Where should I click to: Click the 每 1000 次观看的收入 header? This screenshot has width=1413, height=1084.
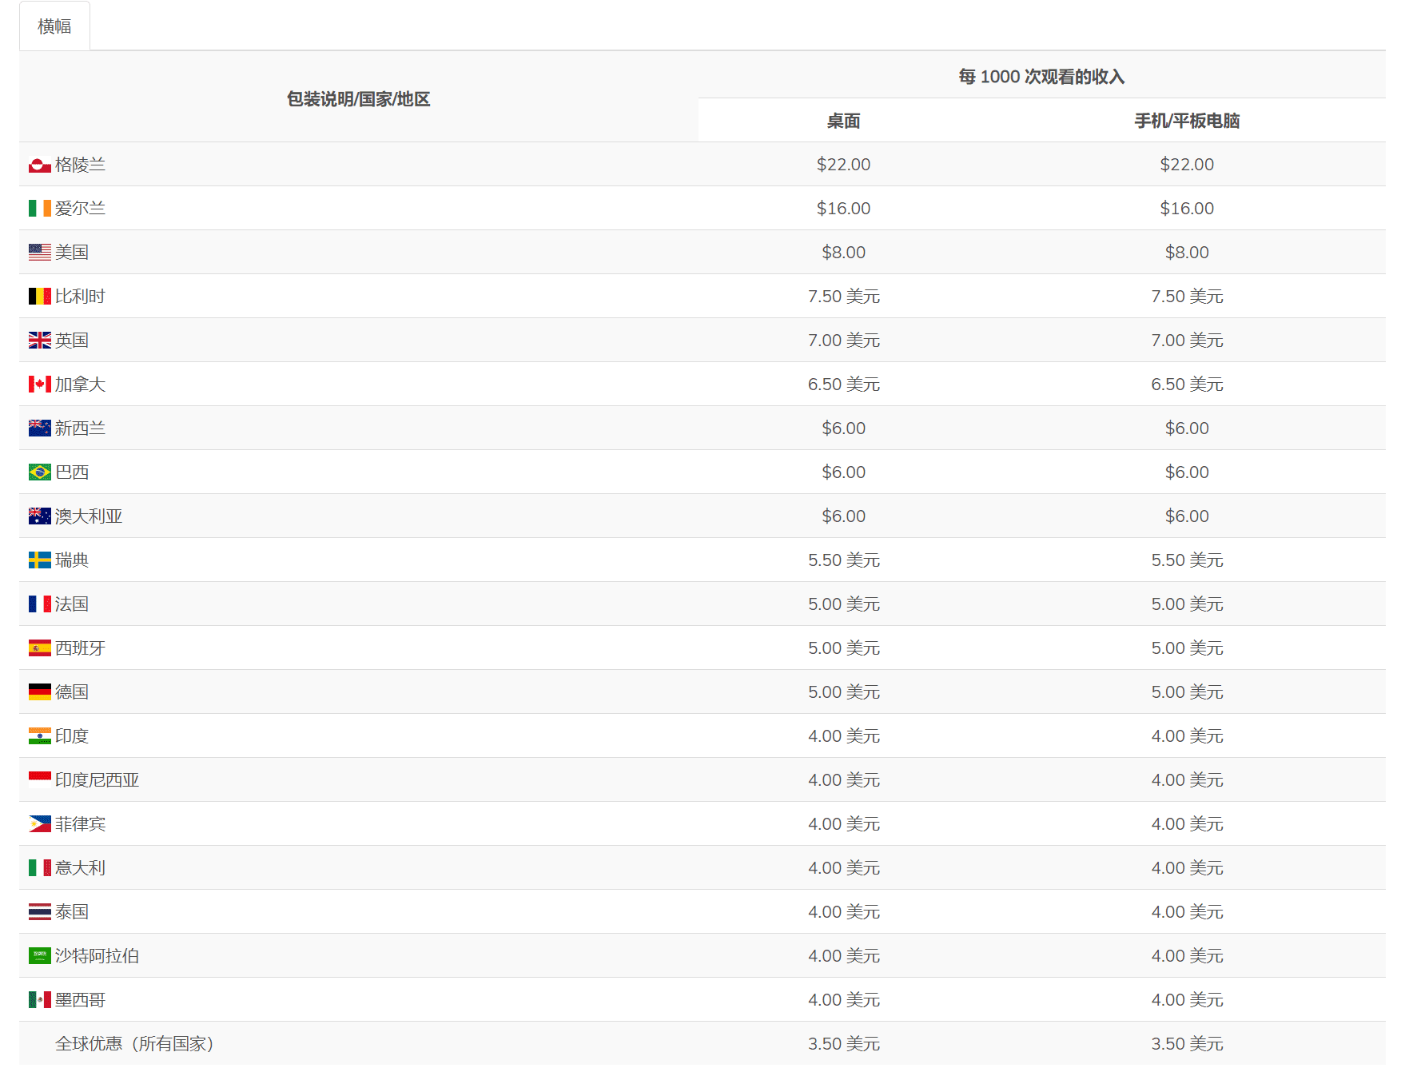tap(1042, 77)
